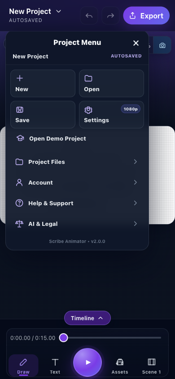This screenshot has width=175, height=379.
Task: Click the folder icon beside Project Files
Action: (x=19, y=162)
